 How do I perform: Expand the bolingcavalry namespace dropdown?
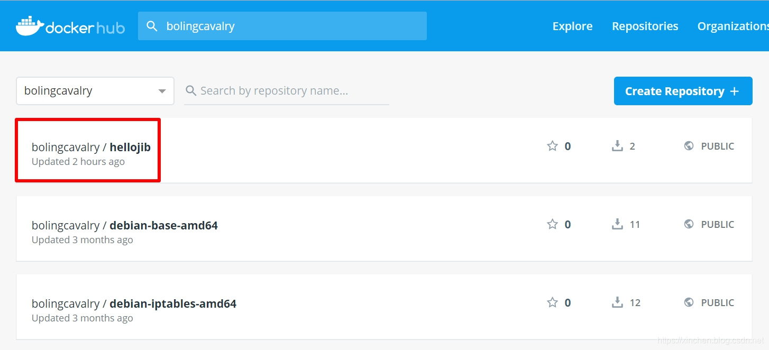tap(162, 91)
